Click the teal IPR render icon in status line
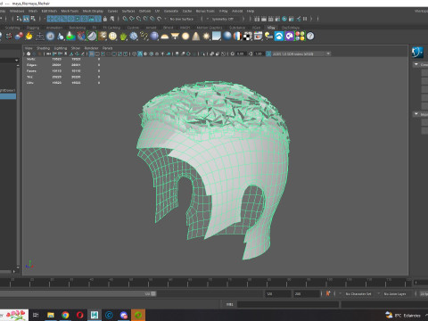The image size is (428, 321). click(x=284, y=19)
